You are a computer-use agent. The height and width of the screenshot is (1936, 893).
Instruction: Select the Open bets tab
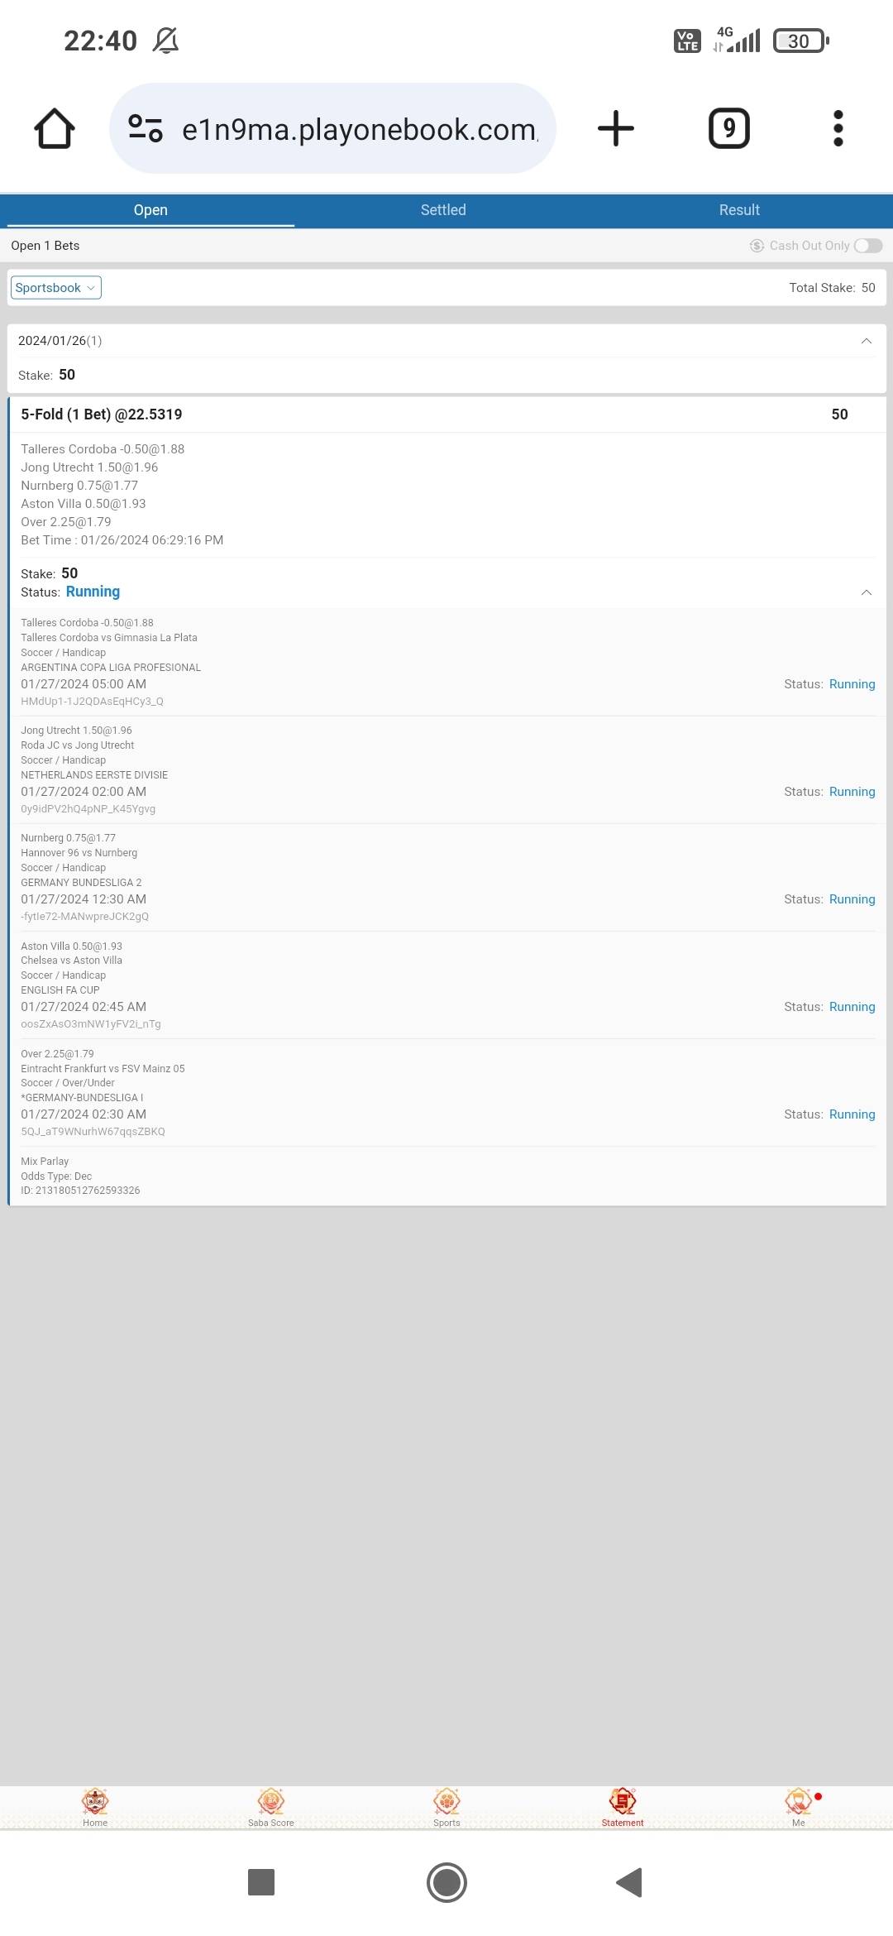point(150,210)
